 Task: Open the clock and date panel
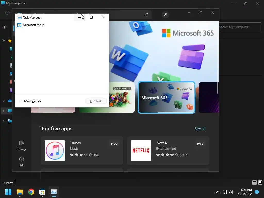[x=244, y=192]
